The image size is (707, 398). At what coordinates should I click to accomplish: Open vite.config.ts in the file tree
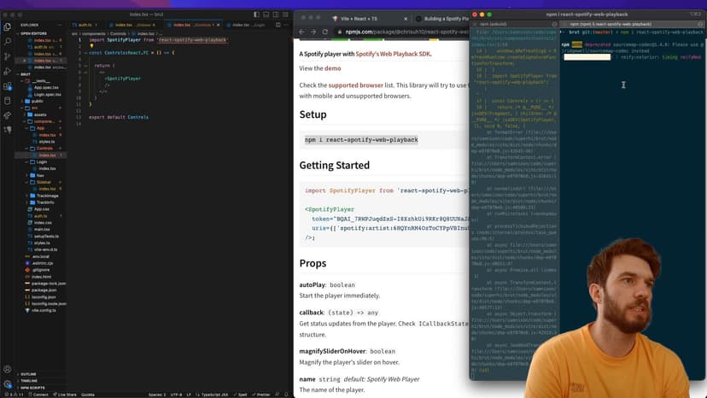point(44,311)
